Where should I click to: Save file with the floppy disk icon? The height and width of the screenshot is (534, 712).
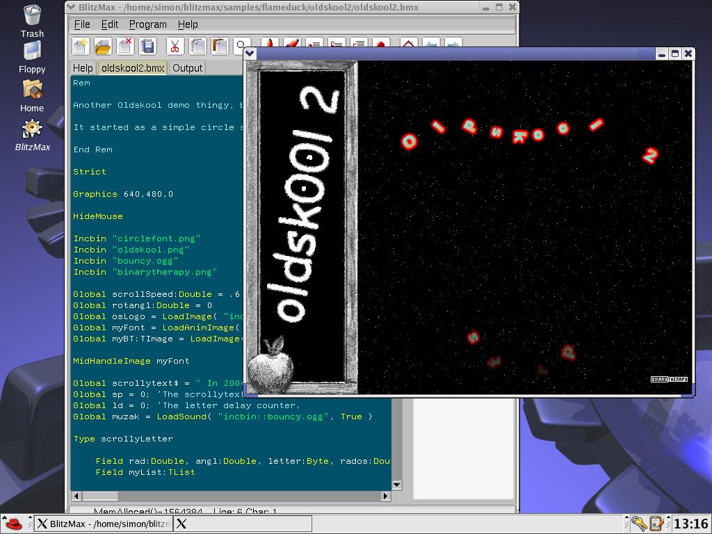coord(147,46)
